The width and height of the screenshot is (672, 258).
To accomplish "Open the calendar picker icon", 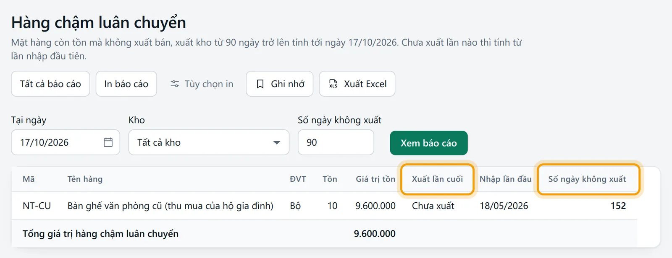I will click(x=108, y=142).
